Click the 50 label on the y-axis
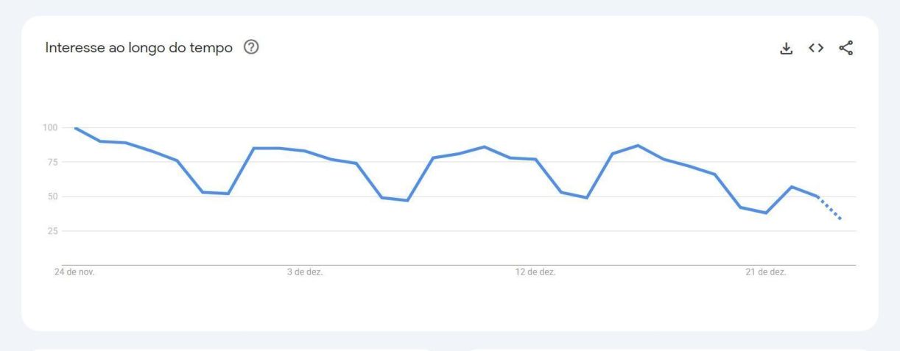900x351 pixels. 52,197
